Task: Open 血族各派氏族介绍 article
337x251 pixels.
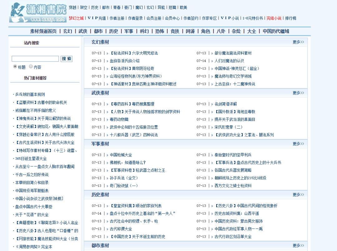Action: pyautogui.click(x=125, y=61)
